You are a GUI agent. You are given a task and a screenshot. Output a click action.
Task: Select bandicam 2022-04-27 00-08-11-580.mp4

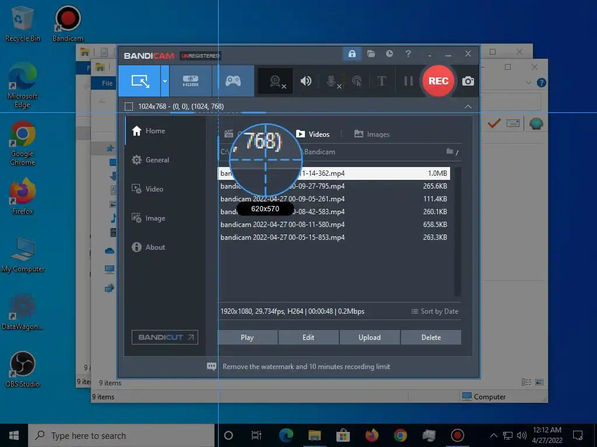pos(334,225)
